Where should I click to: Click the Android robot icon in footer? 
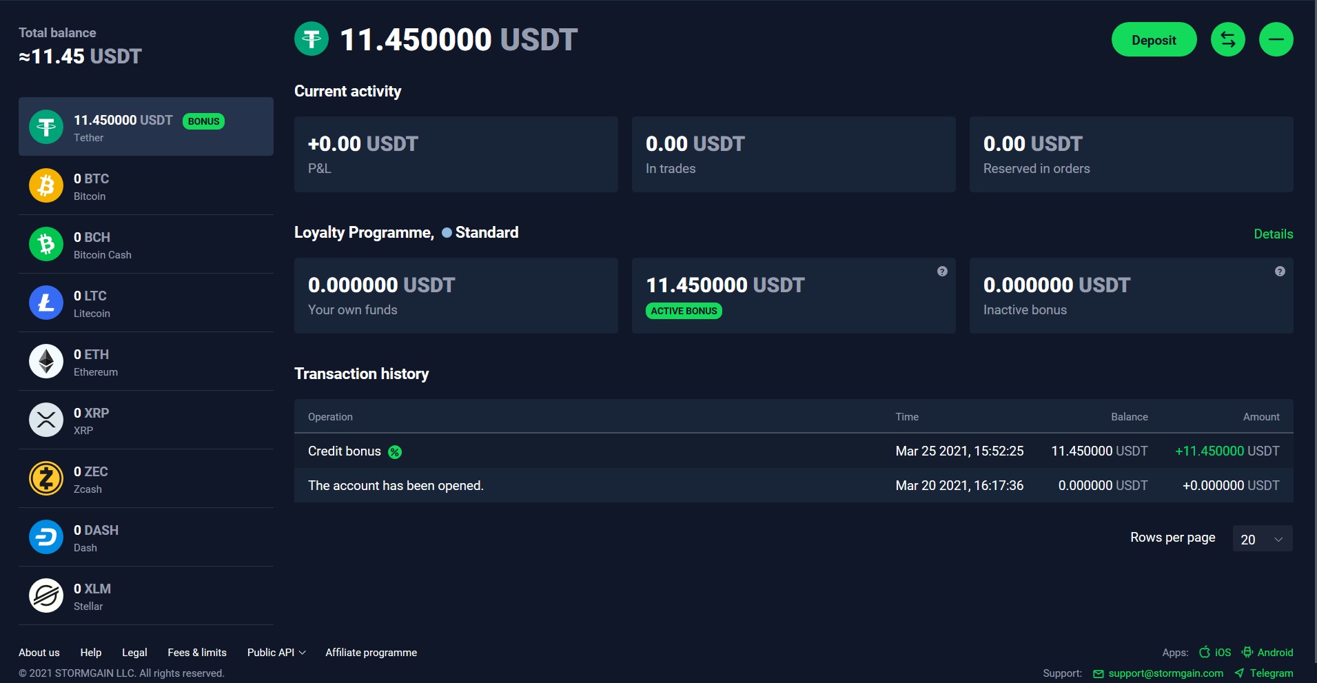[x=1247, y=652]
